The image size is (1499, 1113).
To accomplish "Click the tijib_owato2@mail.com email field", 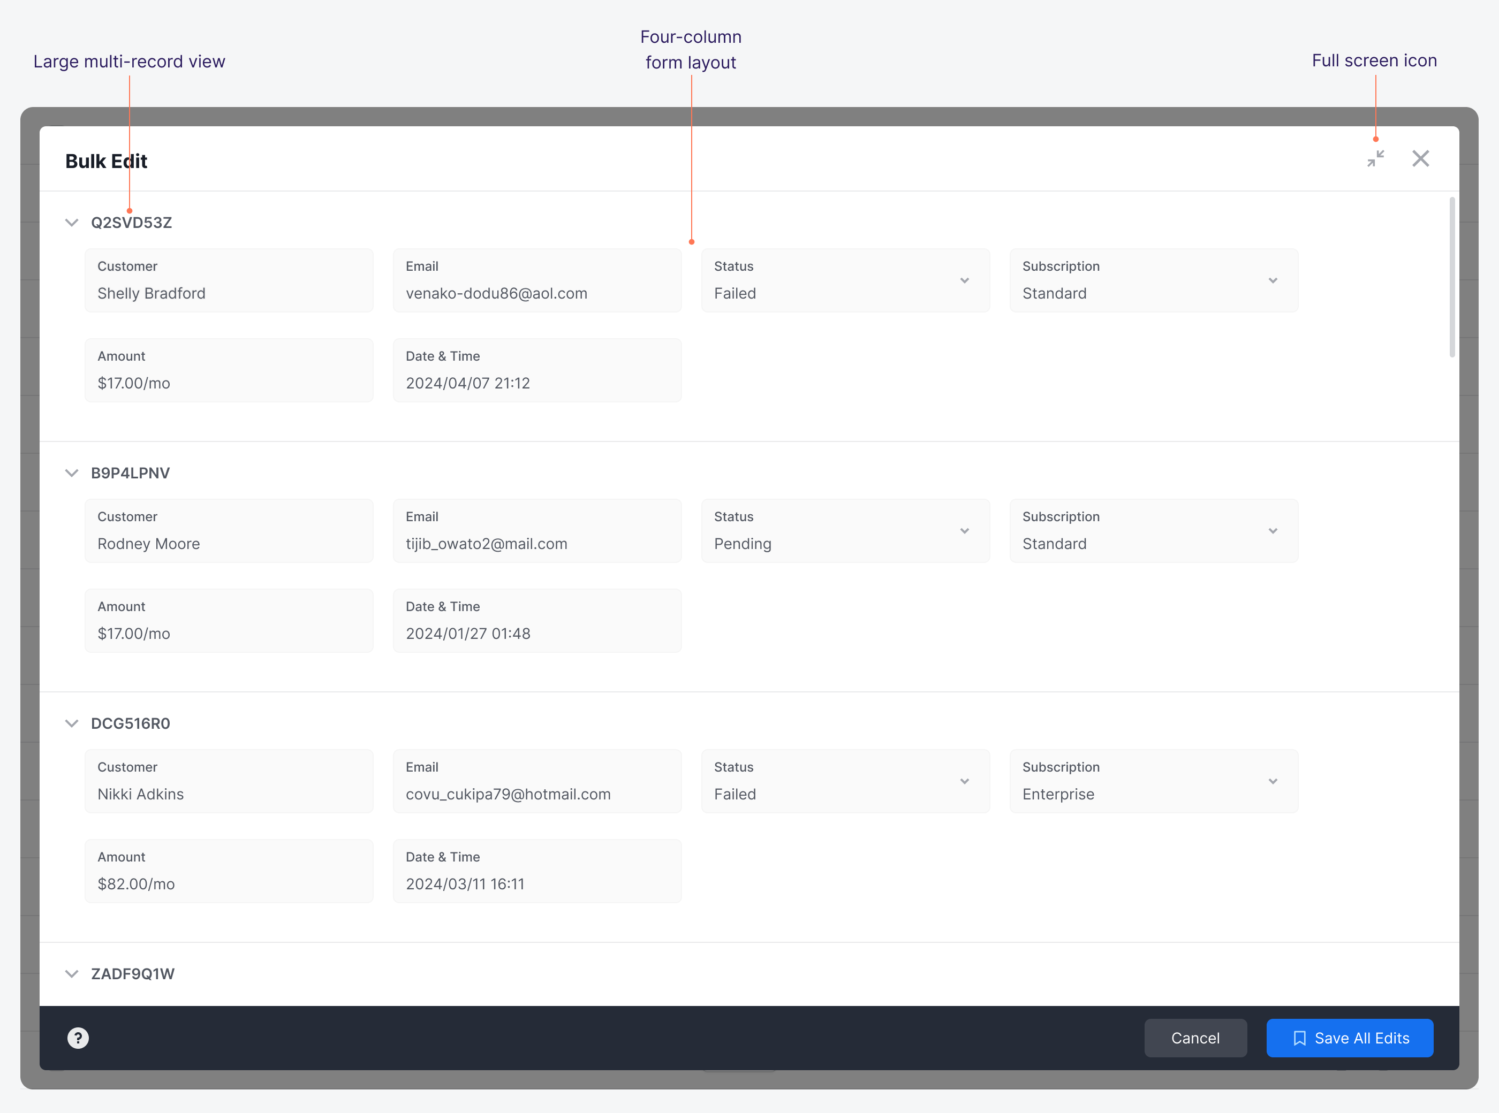I will point(536,531).
